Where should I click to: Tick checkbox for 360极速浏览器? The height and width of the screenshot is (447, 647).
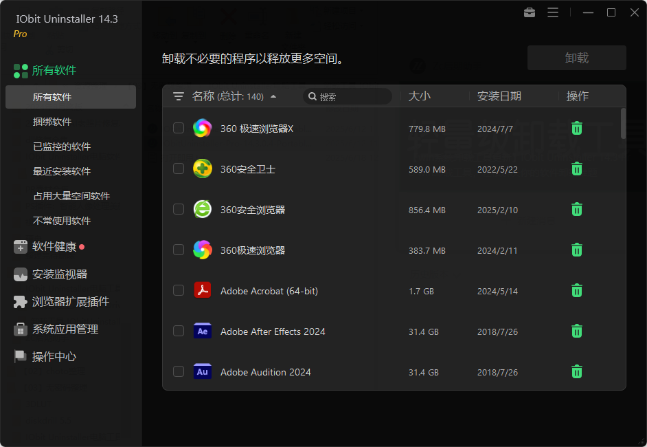tap(179, 250)
